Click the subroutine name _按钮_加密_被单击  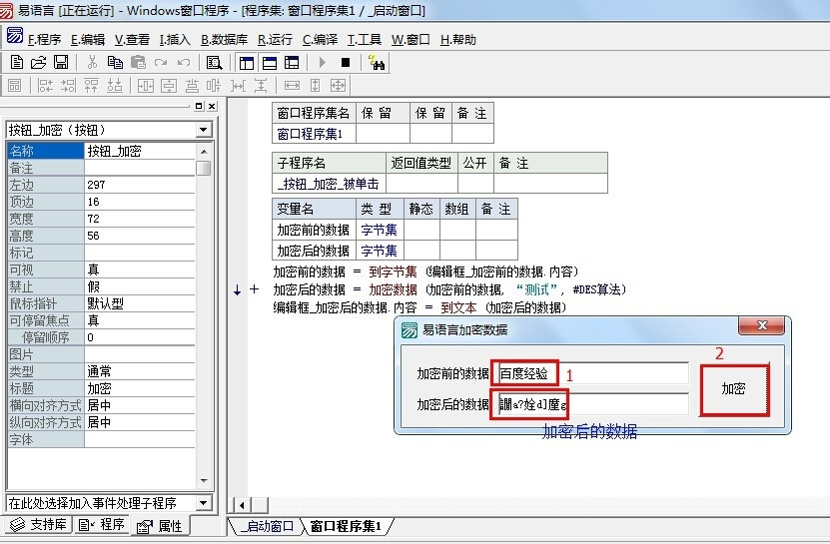coord(329,184)
